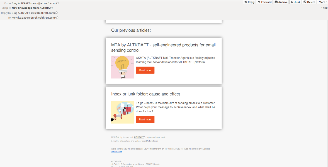This screenshot has height=167, width=328.
Task: Open the More actions dropdown
Action: click(x=322, y=2)
